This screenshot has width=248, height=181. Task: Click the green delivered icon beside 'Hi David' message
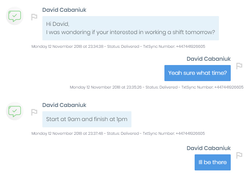[x=15, y=16]
